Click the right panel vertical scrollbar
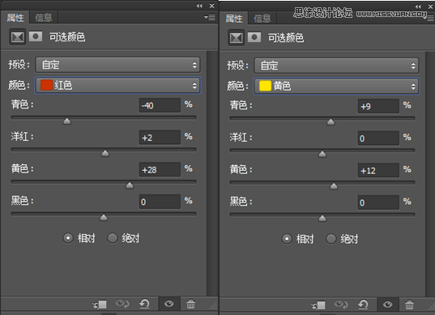Image resolution: width=435 pixels, height=315 pixels. point(430,174)
